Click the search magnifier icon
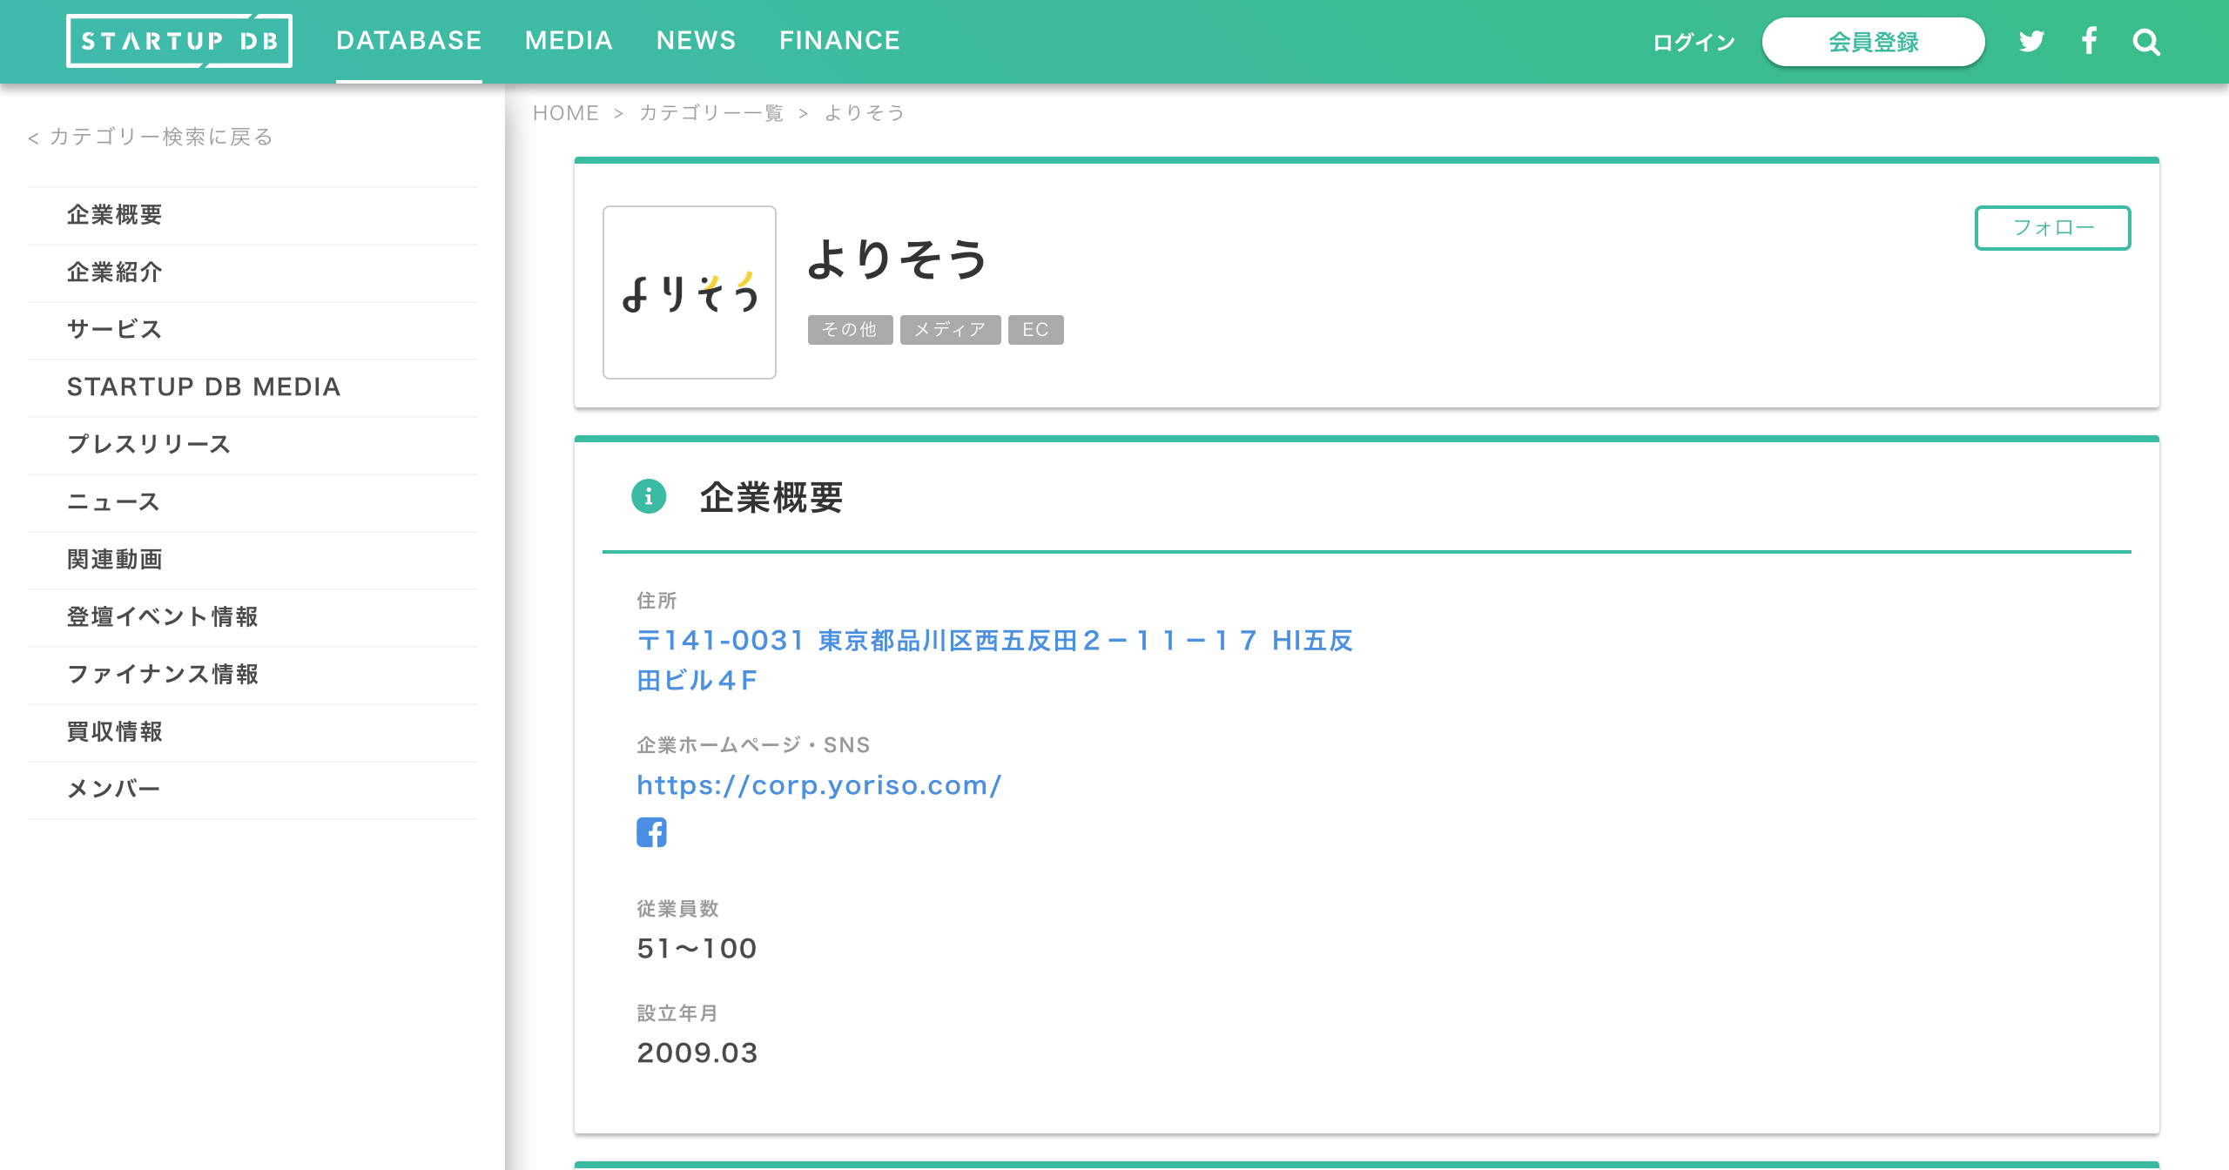The height and width of the screenshot is (1170, 2229). pyautogui.click(x=2146, y=42)
